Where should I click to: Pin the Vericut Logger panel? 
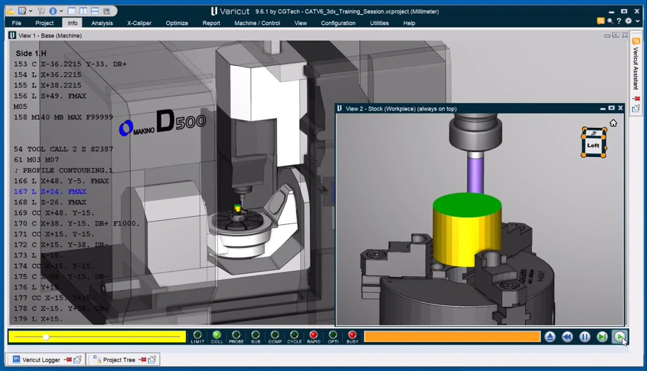[x=68, y=360]
